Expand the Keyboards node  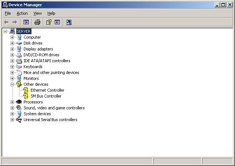[x=12, y=67]
